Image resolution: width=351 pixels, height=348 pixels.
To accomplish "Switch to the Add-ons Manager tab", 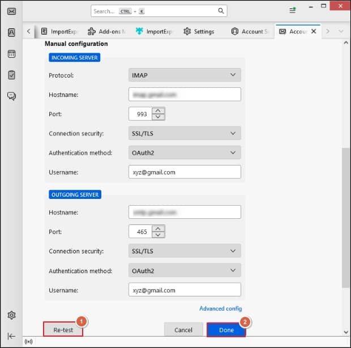I will click(x=106, y=31).
